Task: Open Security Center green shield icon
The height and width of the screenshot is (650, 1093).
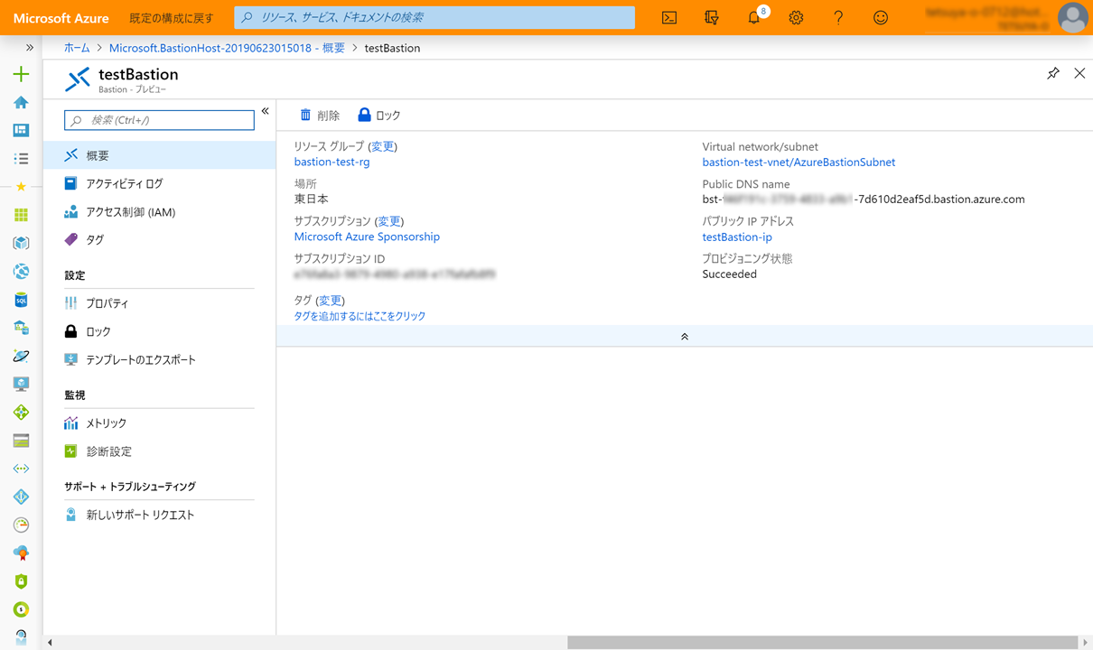Action: (21, 581)
